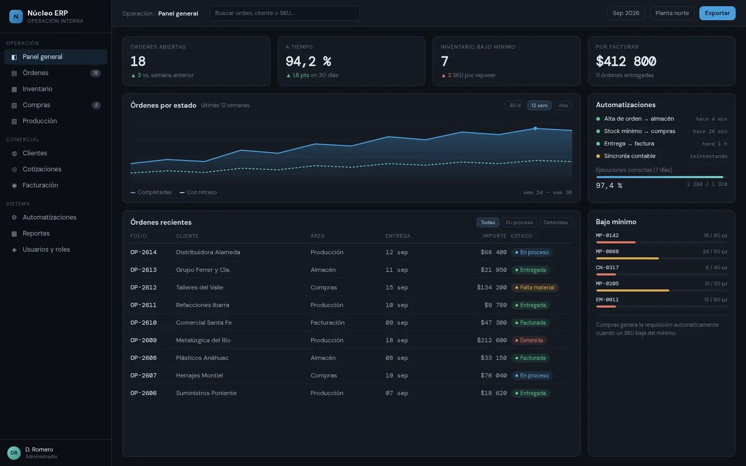
Task: Click the Compras sidebar icon
Action: 14,105
